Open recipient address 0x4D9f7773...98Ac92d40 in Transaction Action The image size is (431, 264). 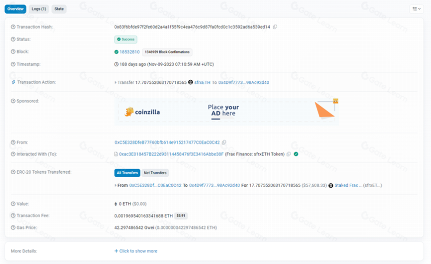click(x=244, y=82)
